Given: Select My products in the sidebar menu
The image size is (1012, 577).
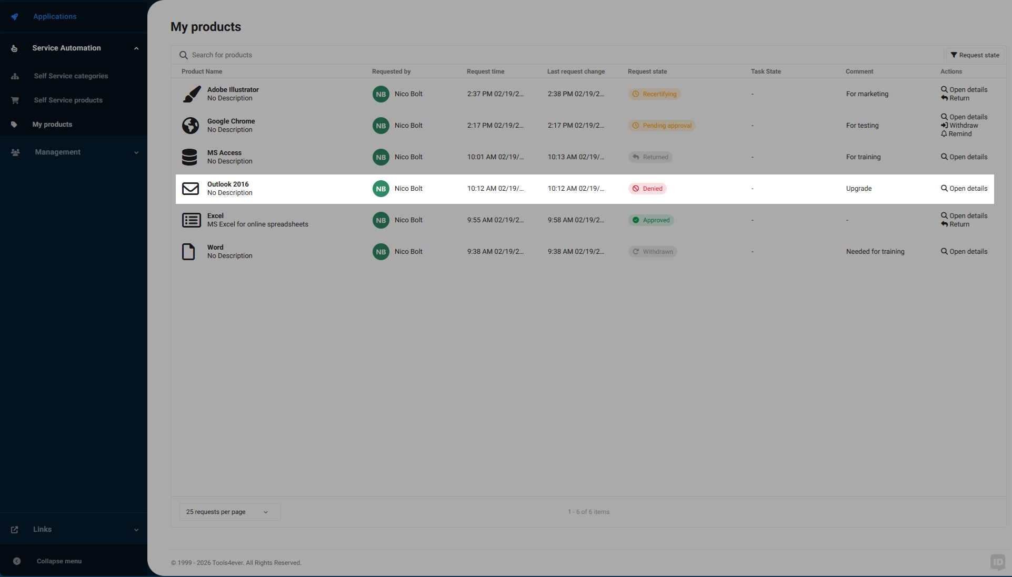Looking at the screenshot, I should coord(52,125).
